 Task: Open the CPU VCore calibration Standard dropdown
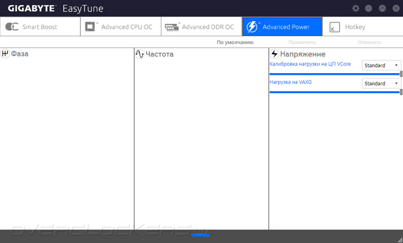381,65
